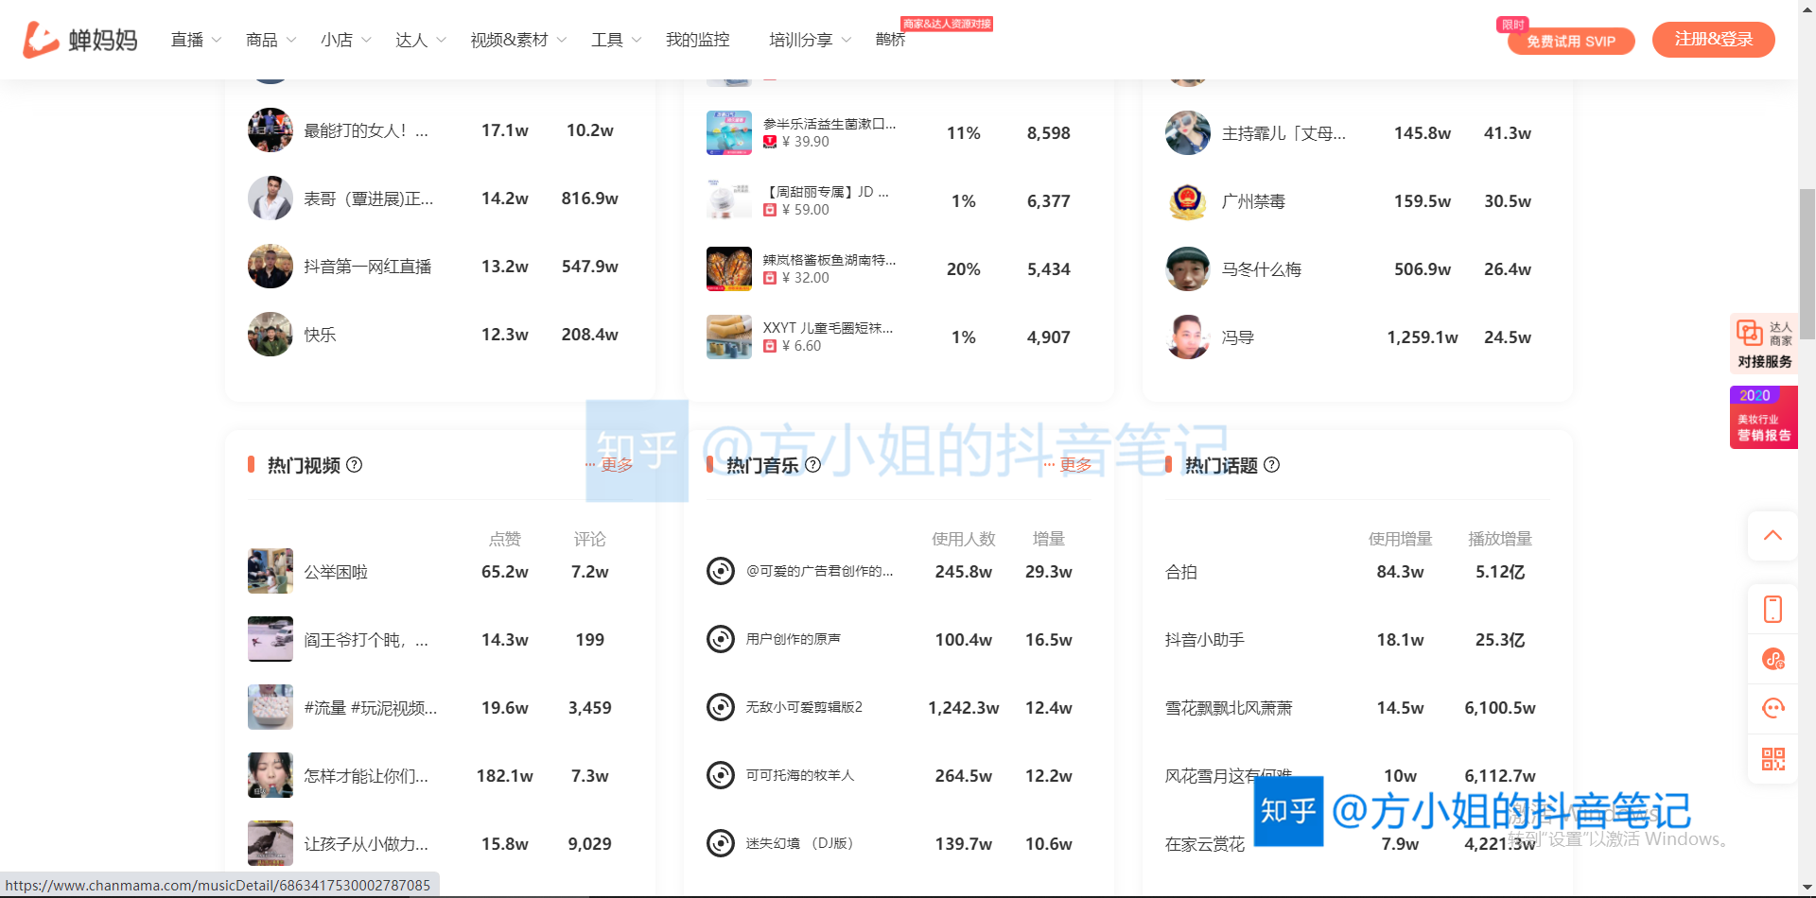Click music disc icon for 用户创作的原声

[721, 640]
